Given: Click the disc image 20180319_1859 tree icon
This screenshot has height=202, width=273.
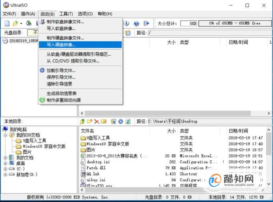Looking at the screenshot, I should [5, 41].
